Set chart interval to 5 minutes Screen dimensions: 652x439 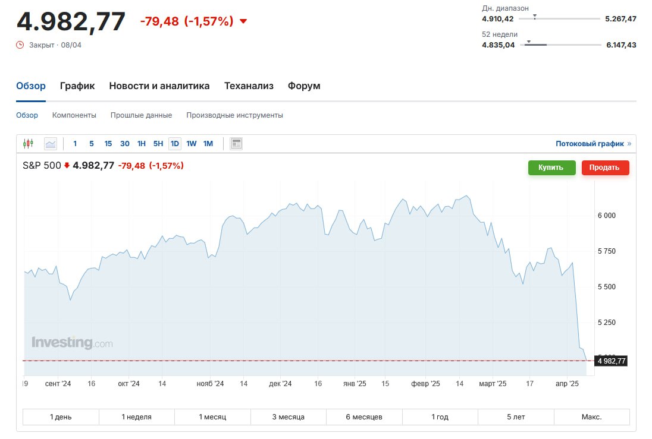(x=92, y=144)
